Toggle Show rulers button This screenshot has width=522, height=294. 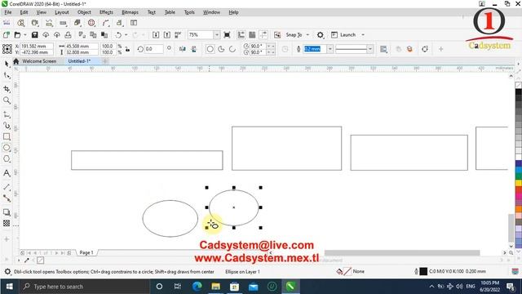click(241, 34)
